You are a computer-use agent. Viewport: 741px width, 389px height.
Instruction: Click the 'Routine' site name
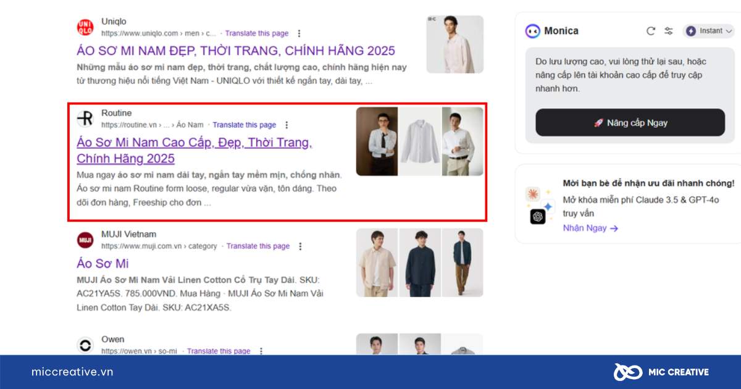[x=116, y=113]
